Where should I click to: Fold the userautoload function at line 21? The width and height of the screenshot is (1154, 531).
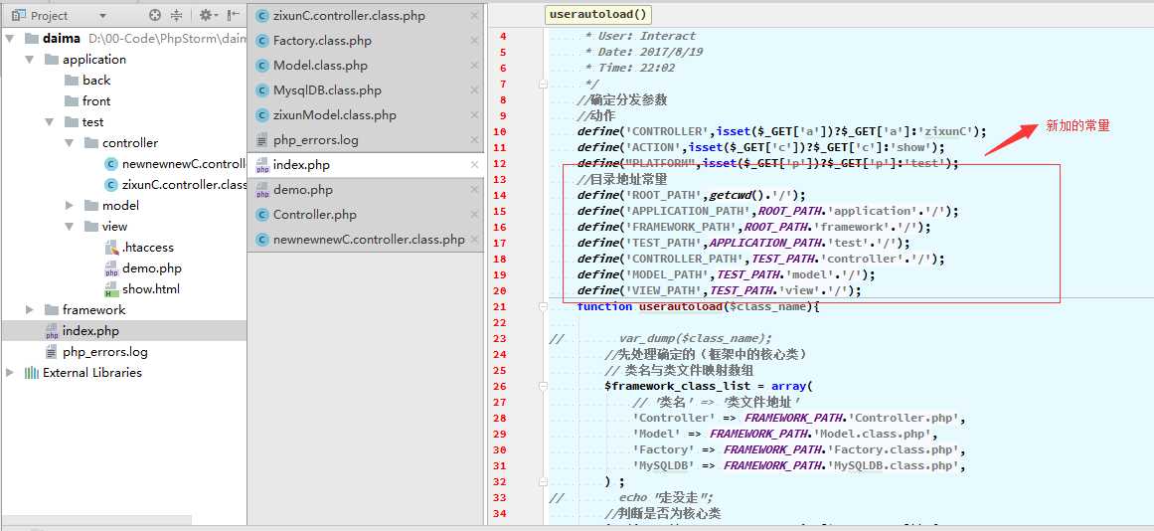pyautogui.click(x=543, y=306)
